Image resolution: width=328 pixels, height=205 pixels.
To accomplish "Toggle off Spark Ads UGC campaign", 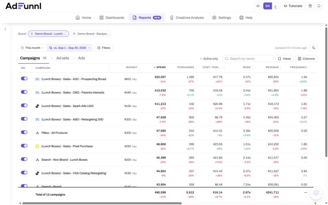I will coord(24,105).
